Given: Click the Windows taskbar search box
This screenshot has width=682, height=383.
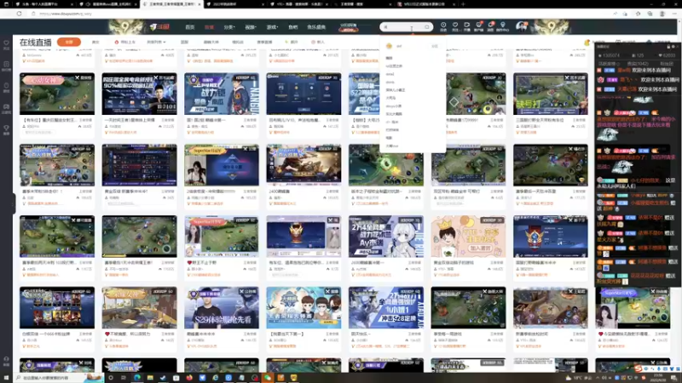Looking at the screenshot, I should click(x=59, y=378).
